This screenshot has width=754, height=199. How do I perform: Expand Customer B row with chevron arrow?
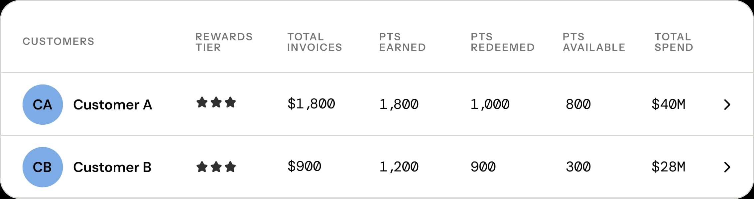click(x=727, y=167)
